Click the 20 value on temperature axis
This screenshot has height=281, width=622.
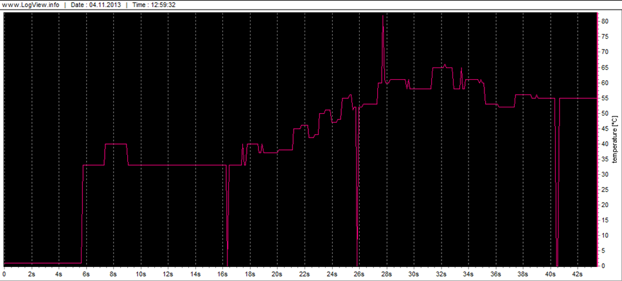coord(605,204)
